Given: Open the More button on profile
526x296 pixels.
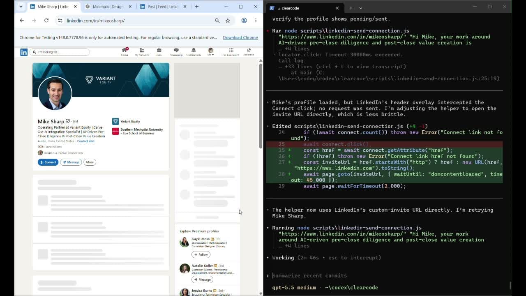Looking at the screenshot, I should click(x=90, y=162).
